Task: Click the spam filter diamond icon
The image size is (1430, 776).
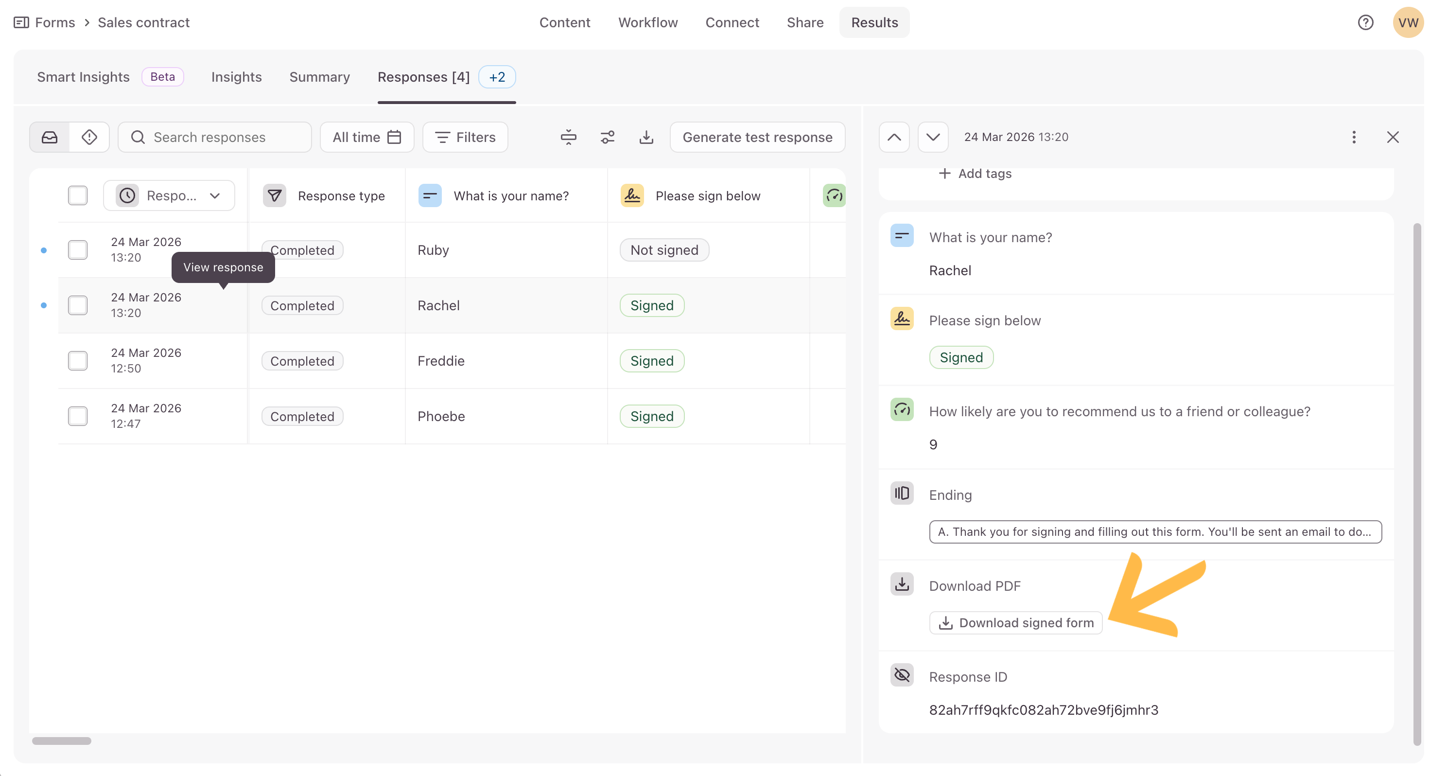Action: tap(89, 137)
